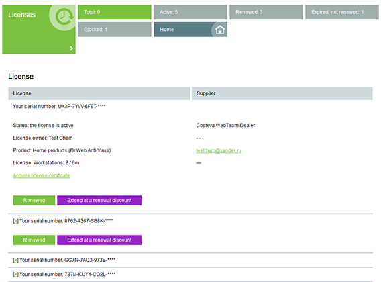Click Extend at a renewal discount for UX3P license

tap(99, 201)
